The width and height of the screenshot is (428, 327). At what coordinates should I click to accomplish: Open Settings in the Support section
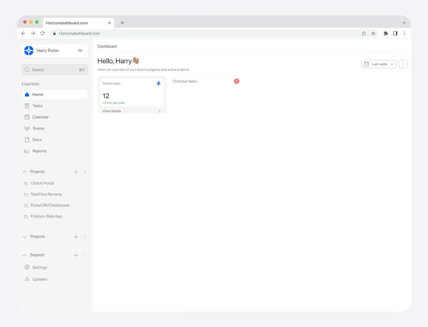coord(27,267)
